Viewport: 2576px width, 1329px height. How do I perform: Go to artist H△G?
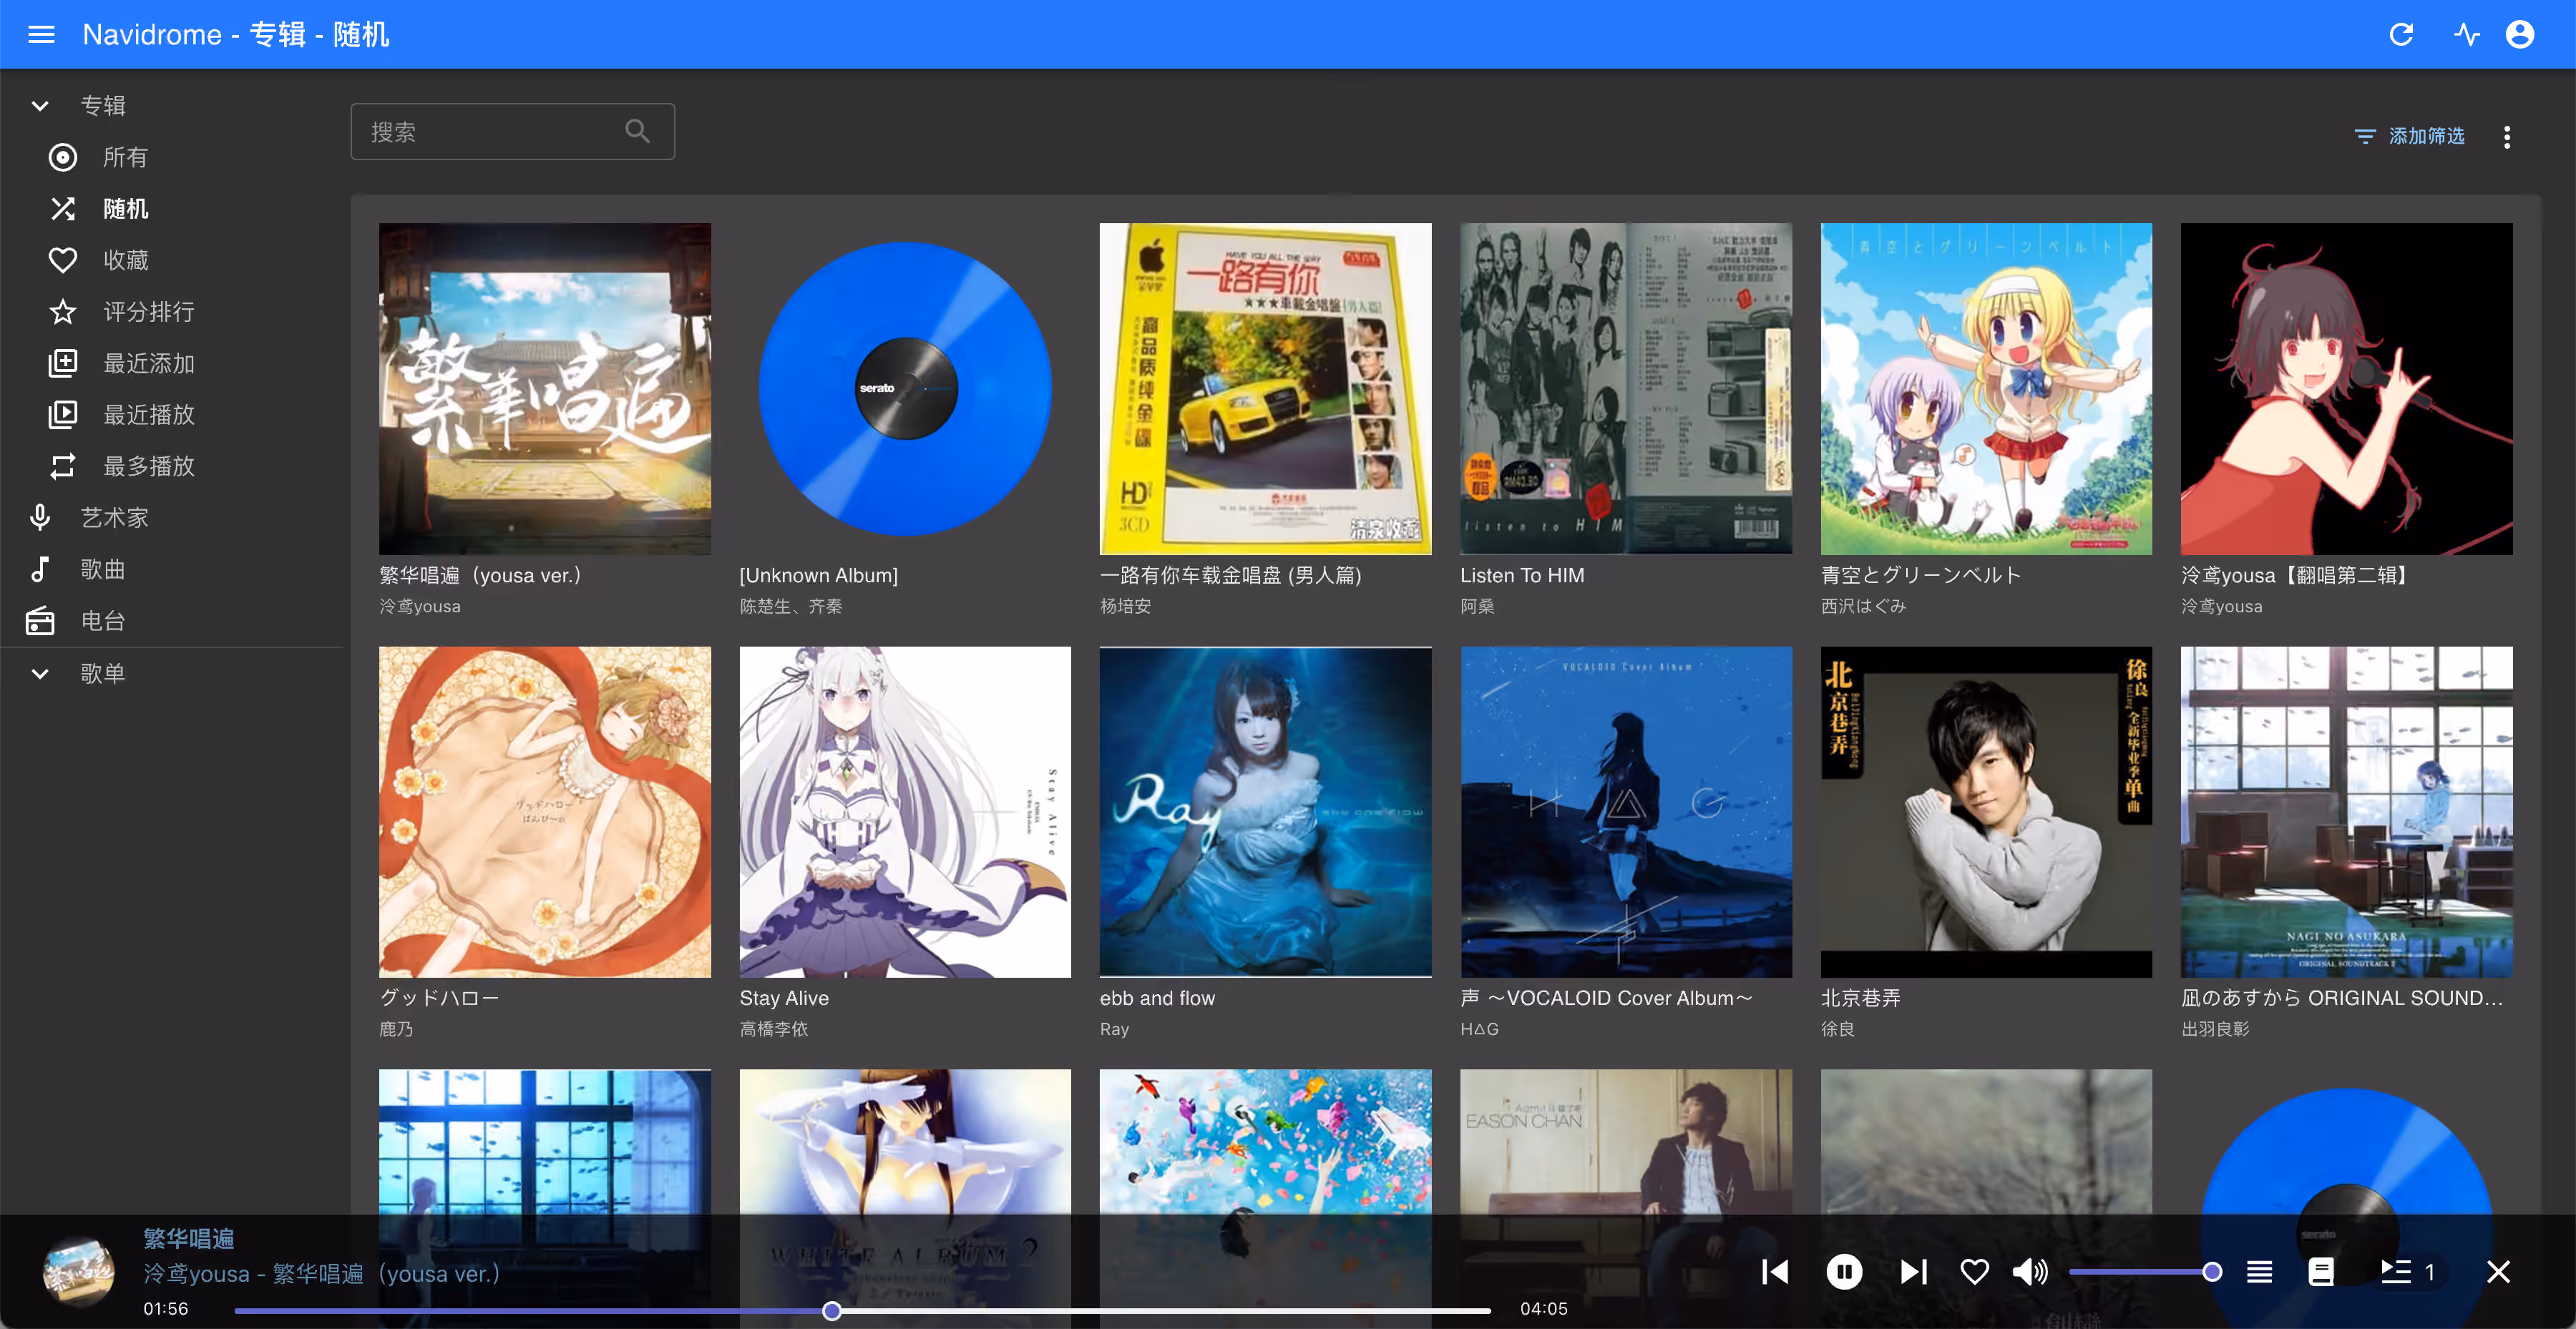click(1479, 1029)
